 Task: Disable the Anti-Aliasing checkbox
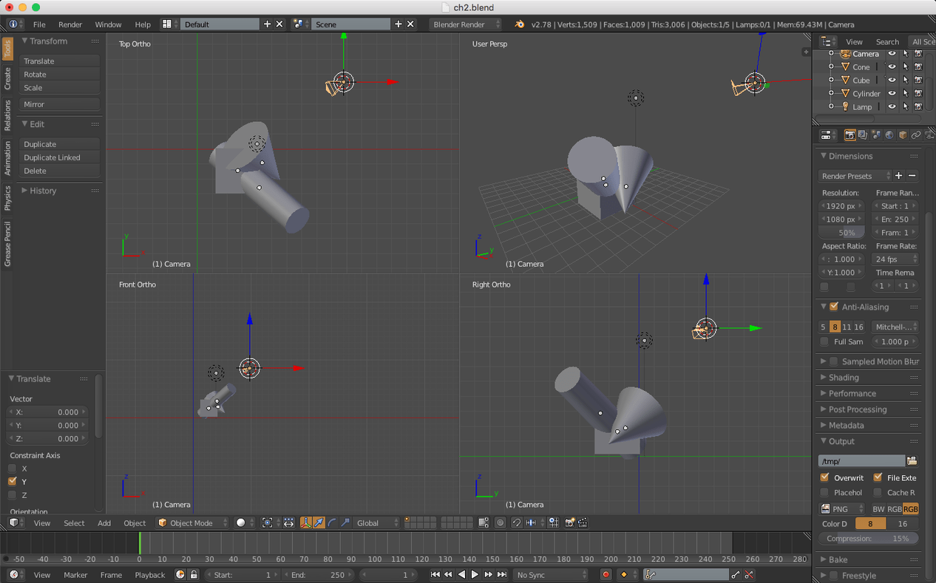point(834,307)
